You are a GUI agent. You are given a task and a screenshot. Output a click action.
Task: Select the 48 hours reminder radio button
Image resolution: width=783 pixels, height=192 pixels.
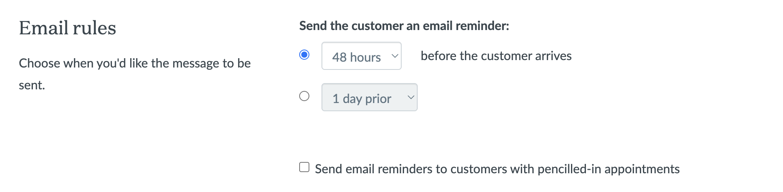(x=304, y=55)
